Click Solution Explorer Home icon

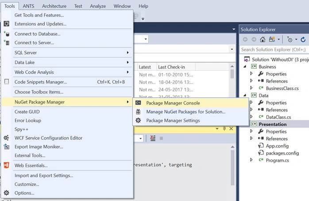263,39
